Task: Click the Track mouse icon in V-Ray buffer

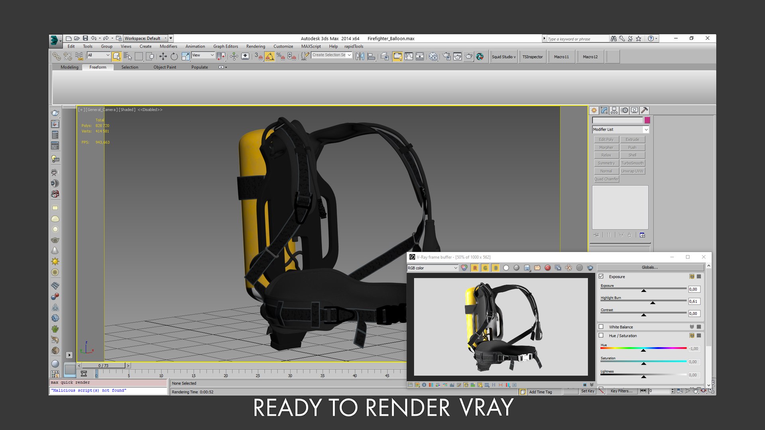Action: [x=568, y=268]
